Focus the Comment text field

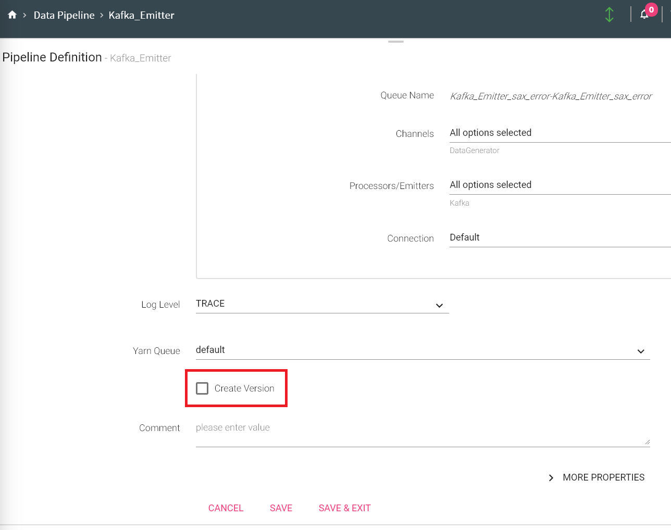417,428
